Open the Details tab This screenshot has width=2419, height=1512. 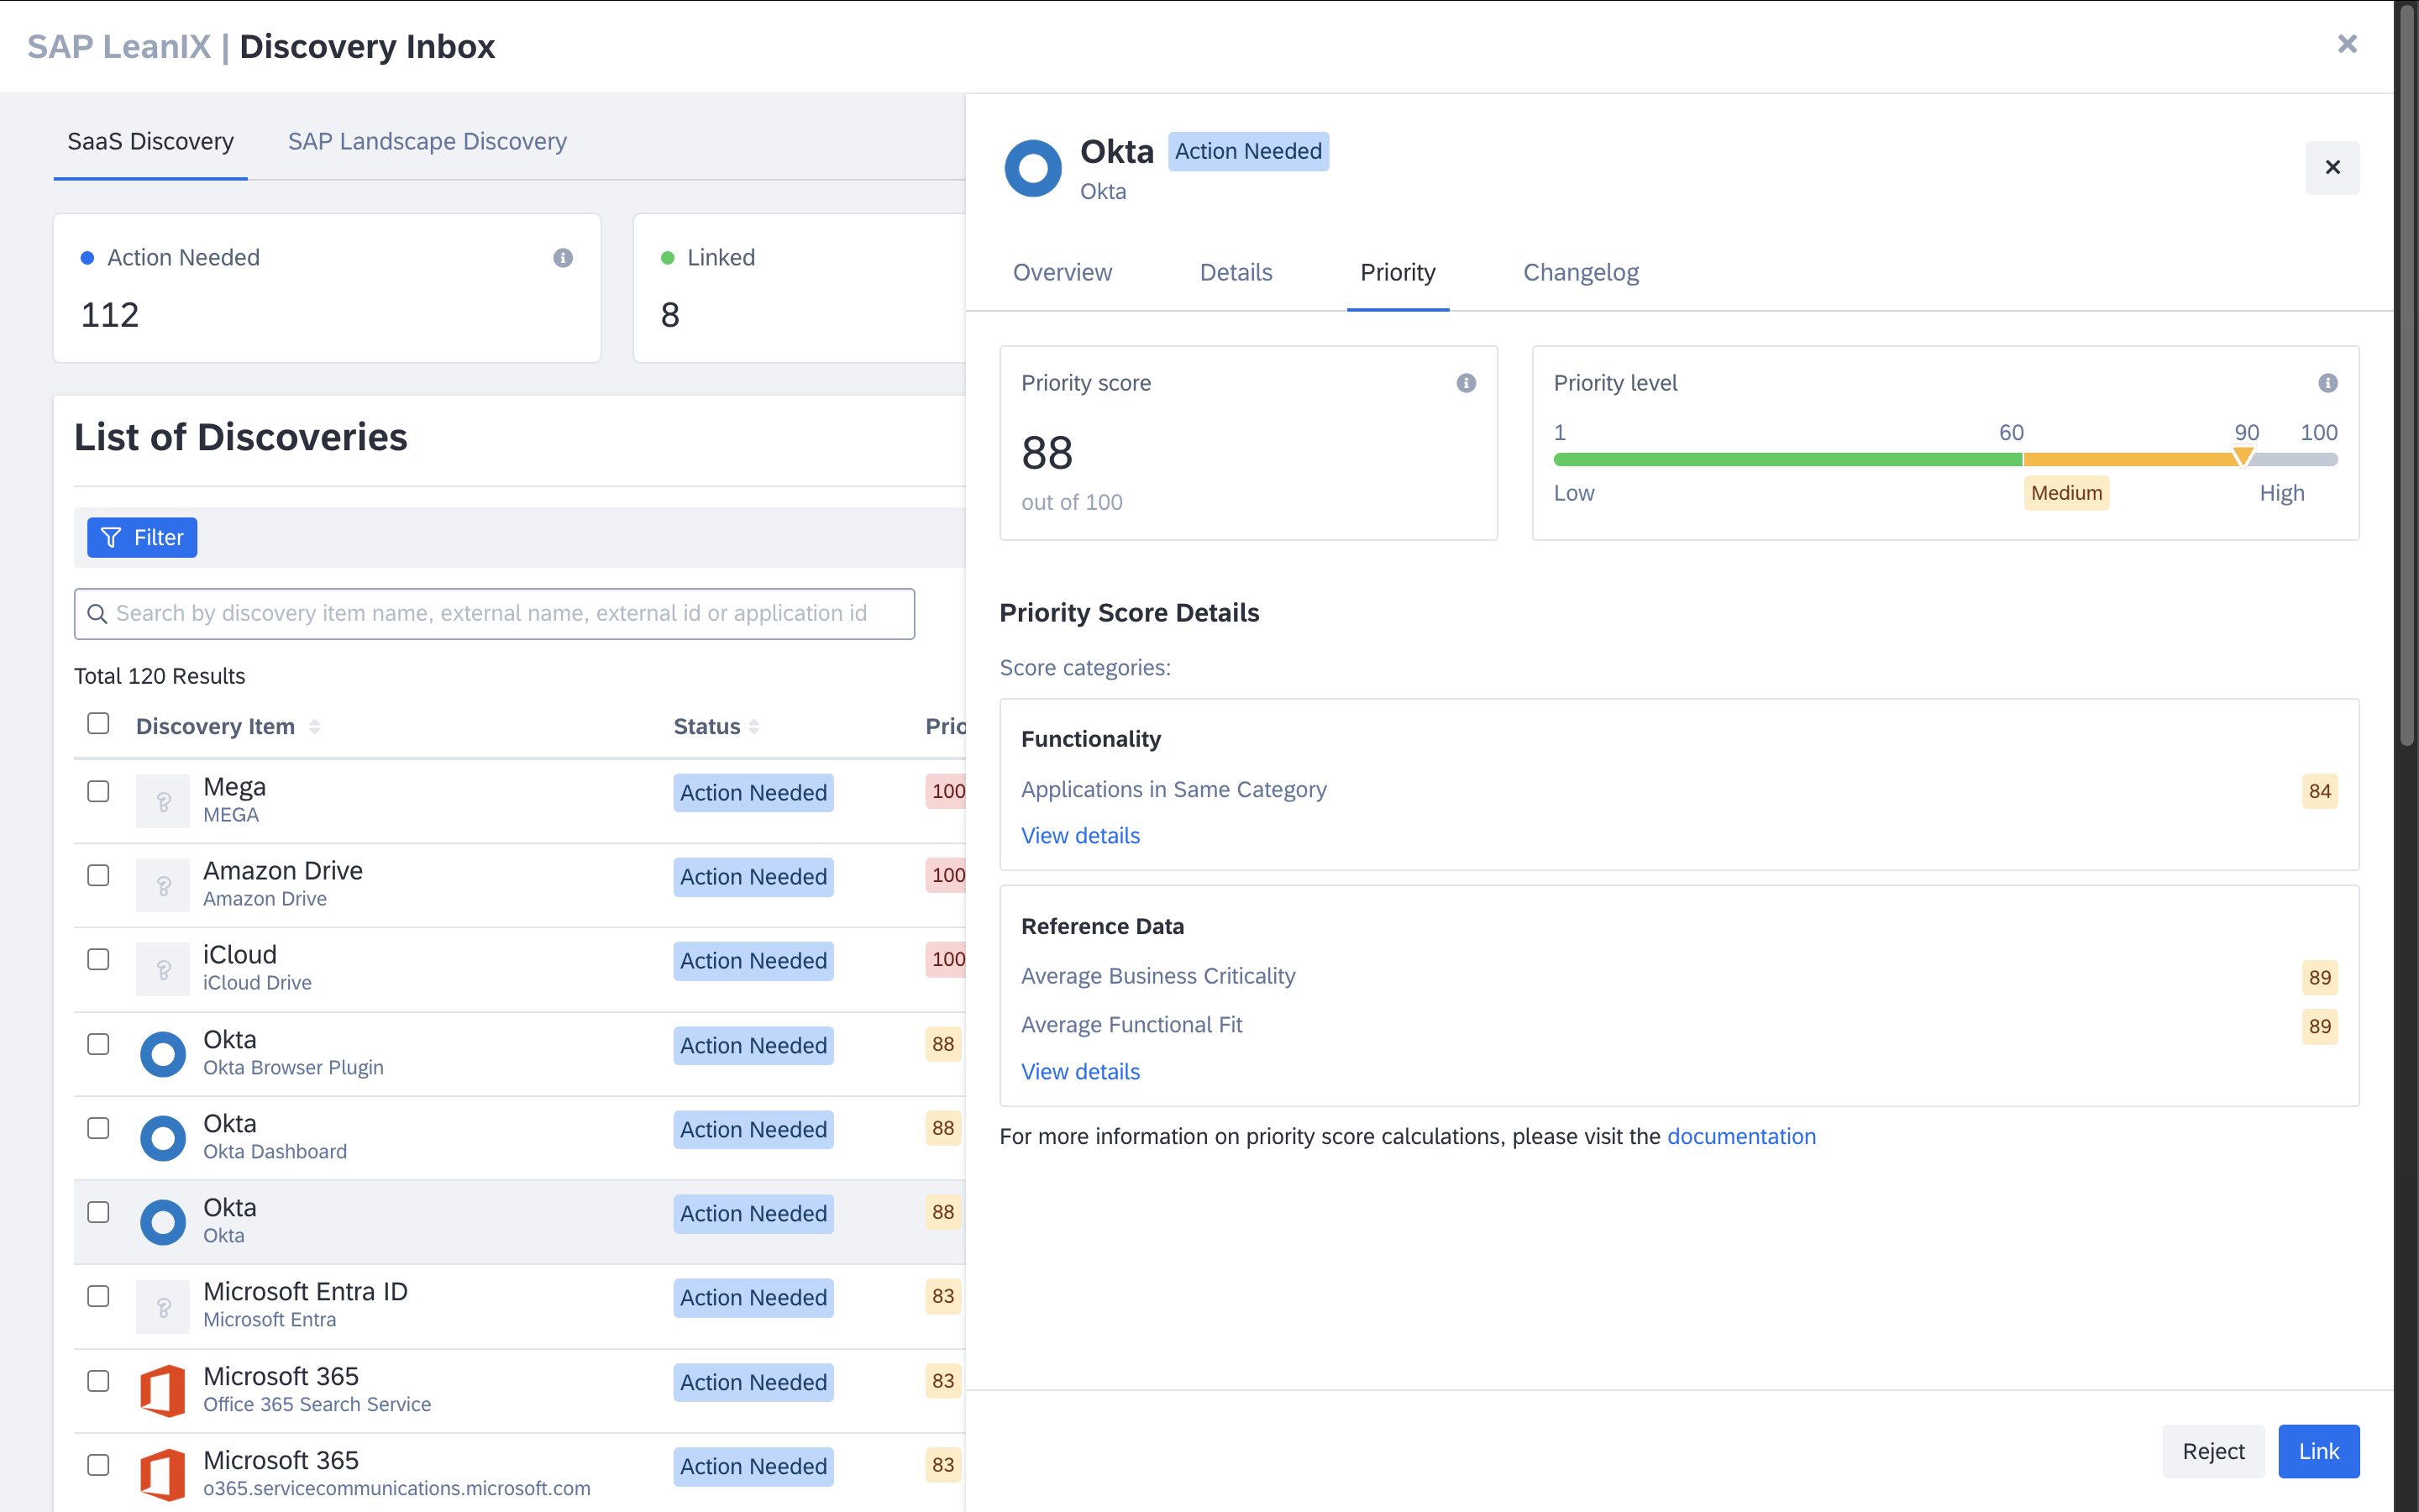click(1236, 272)
